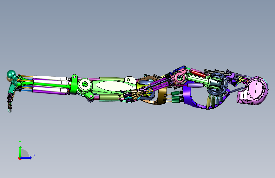Select the white elliptical panel on the forearm cover
275x178 pixels.
114,86
